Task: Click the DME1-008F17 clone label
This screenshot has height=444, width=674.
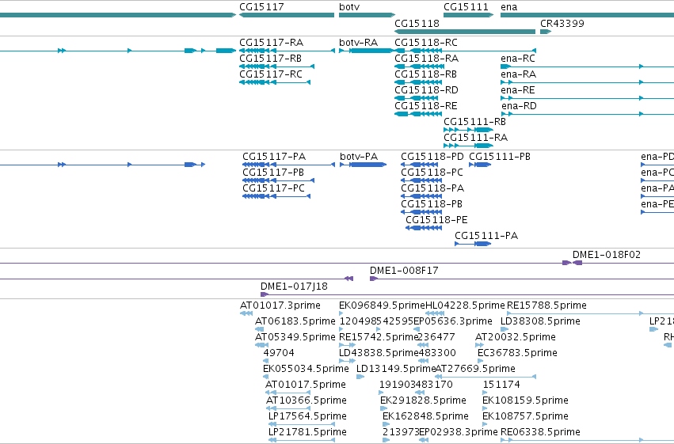Action: click(x=404, y=271)
